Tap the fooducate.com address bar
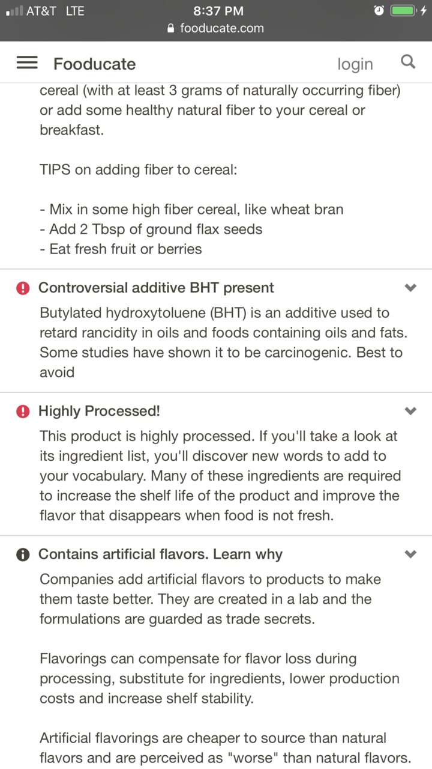 click(216, 28)
